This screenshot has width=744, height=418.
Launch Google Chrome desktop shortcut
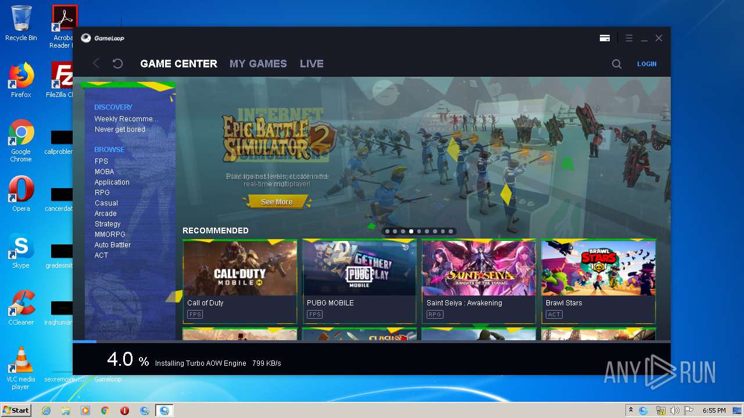(x=21, y=141)
